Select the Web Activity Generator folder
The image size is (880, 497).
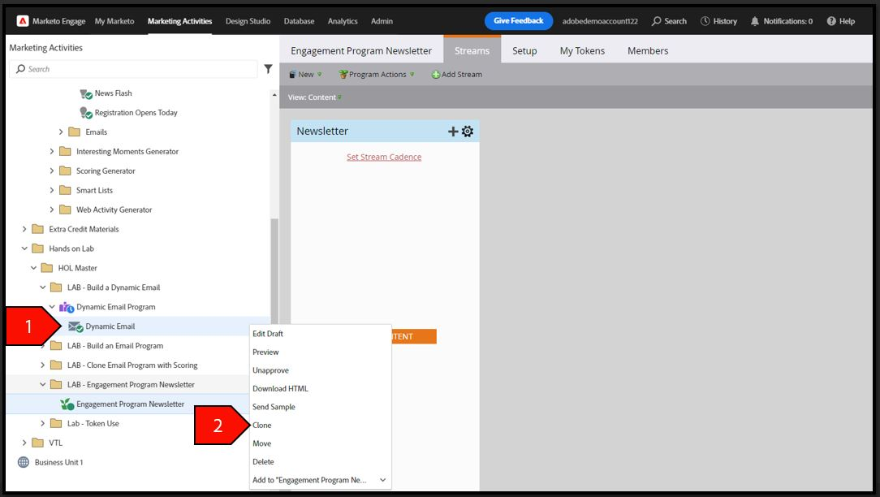click(x=114, y=210)
